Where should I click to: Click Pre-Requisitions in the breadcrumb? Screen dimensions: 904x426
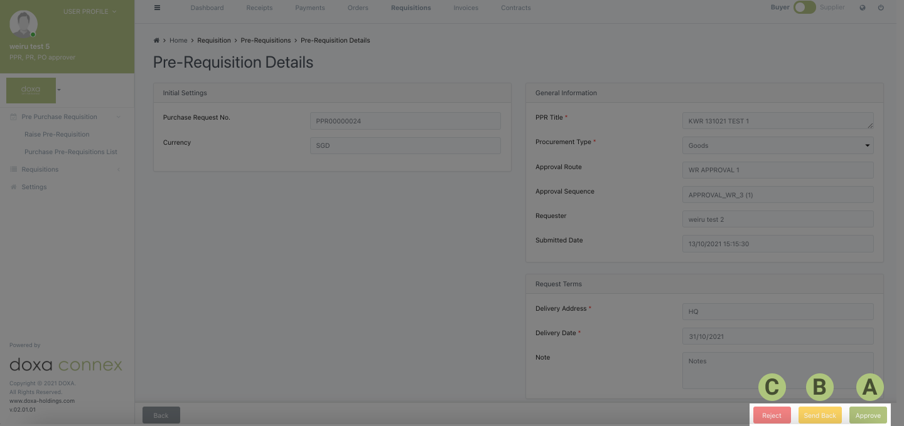(x=266, y=40)
